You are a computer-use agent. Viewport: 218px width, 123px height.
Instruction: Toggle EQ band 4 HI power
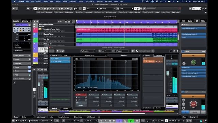[128, 95]
